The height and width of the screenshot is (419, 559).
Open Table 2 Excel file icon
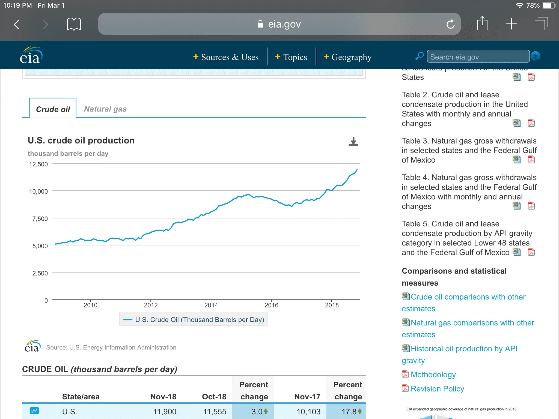click(x=516, y=123)
